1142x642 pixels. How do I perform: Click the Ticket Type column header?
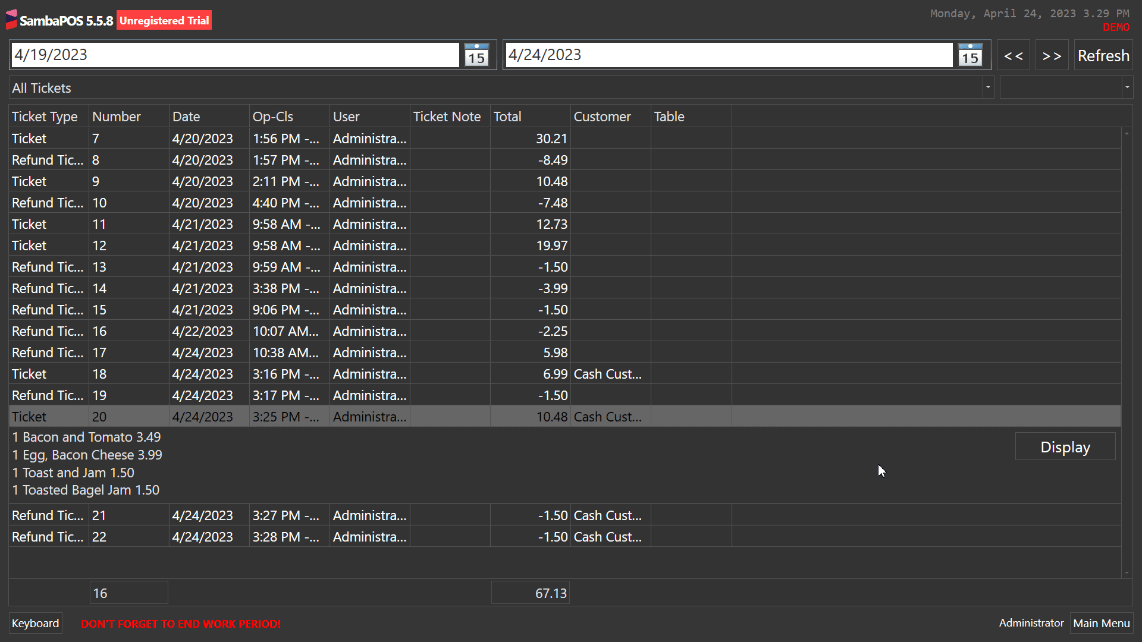(x=44, y=116)
